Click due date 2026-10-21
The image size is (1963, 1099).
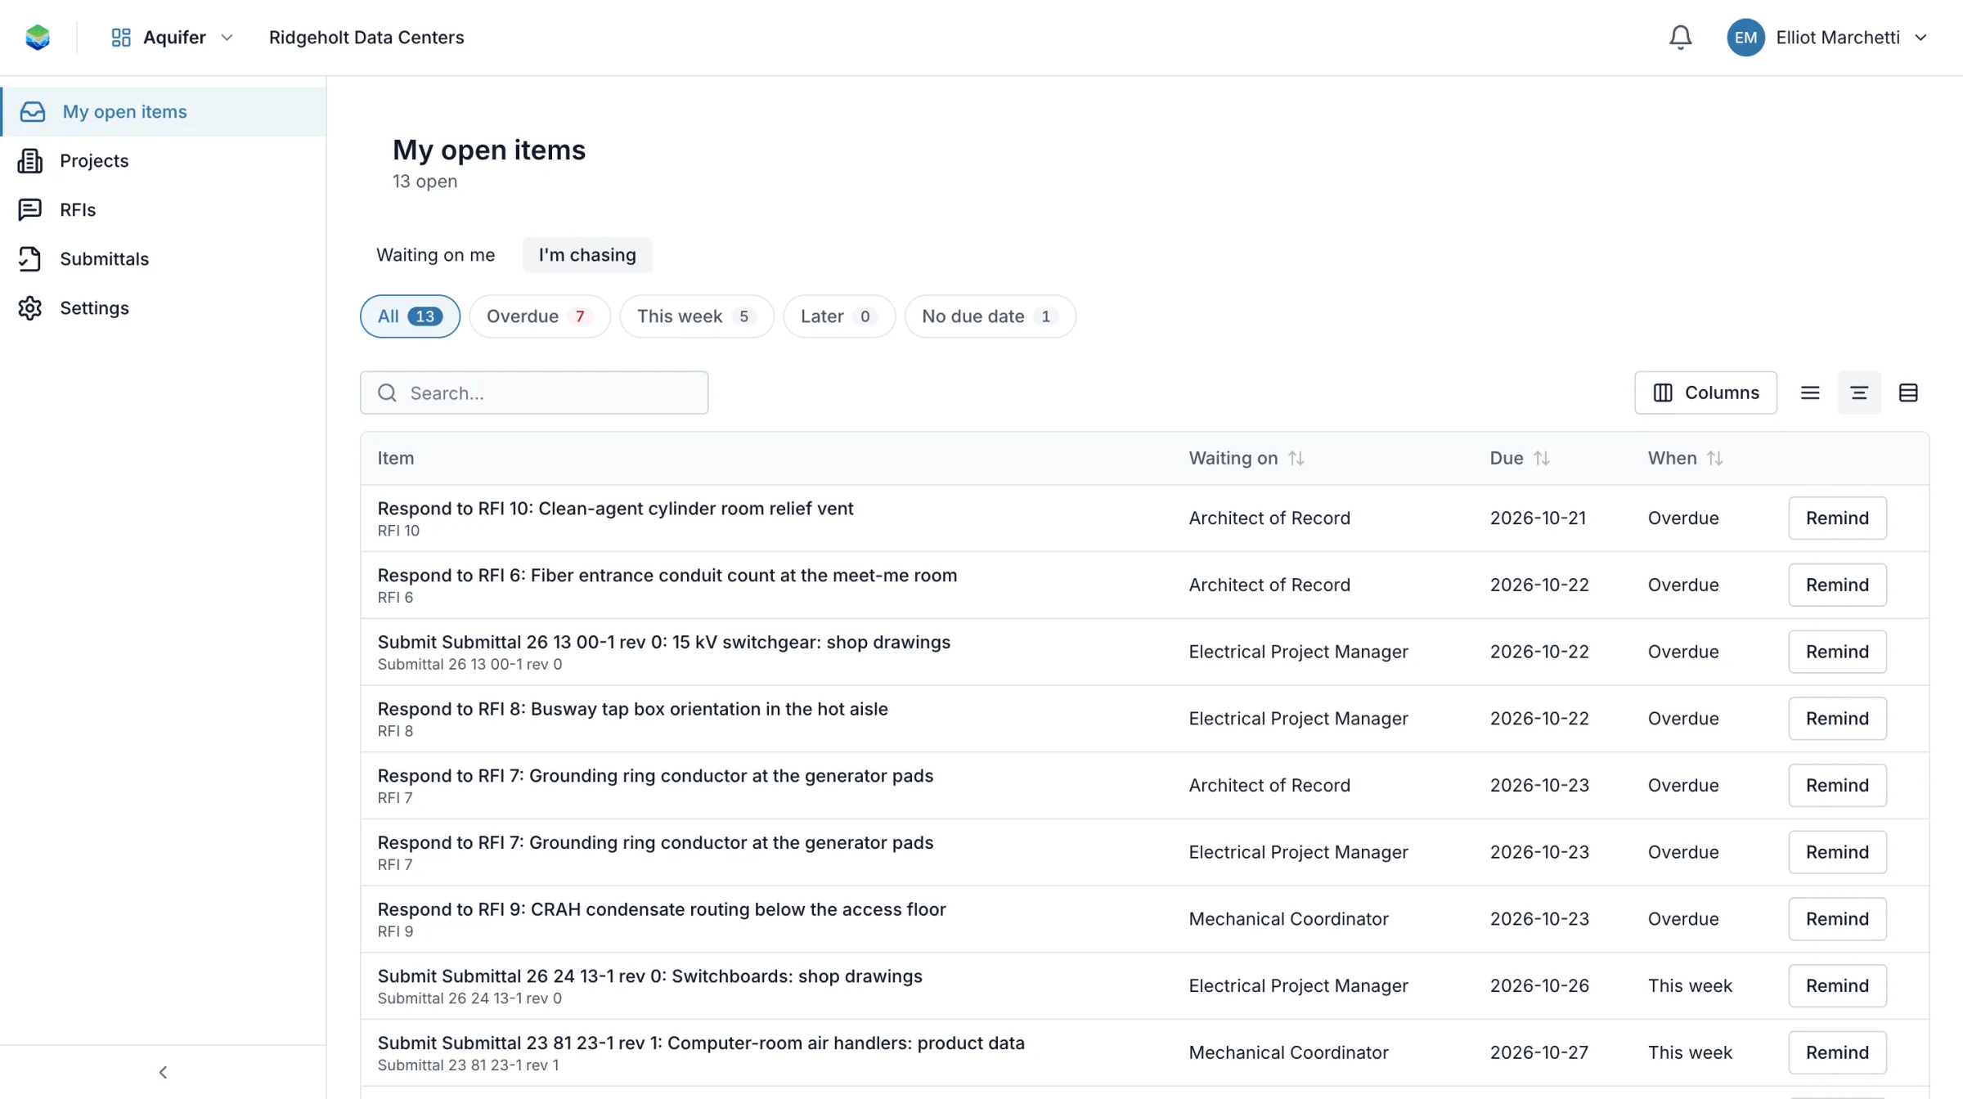1538,518
